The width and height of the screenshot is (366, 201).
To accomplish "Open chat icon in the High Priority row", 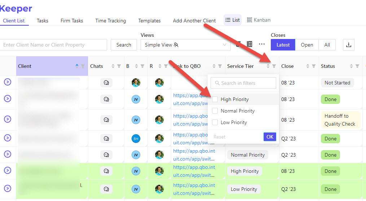I will point(106,171).
